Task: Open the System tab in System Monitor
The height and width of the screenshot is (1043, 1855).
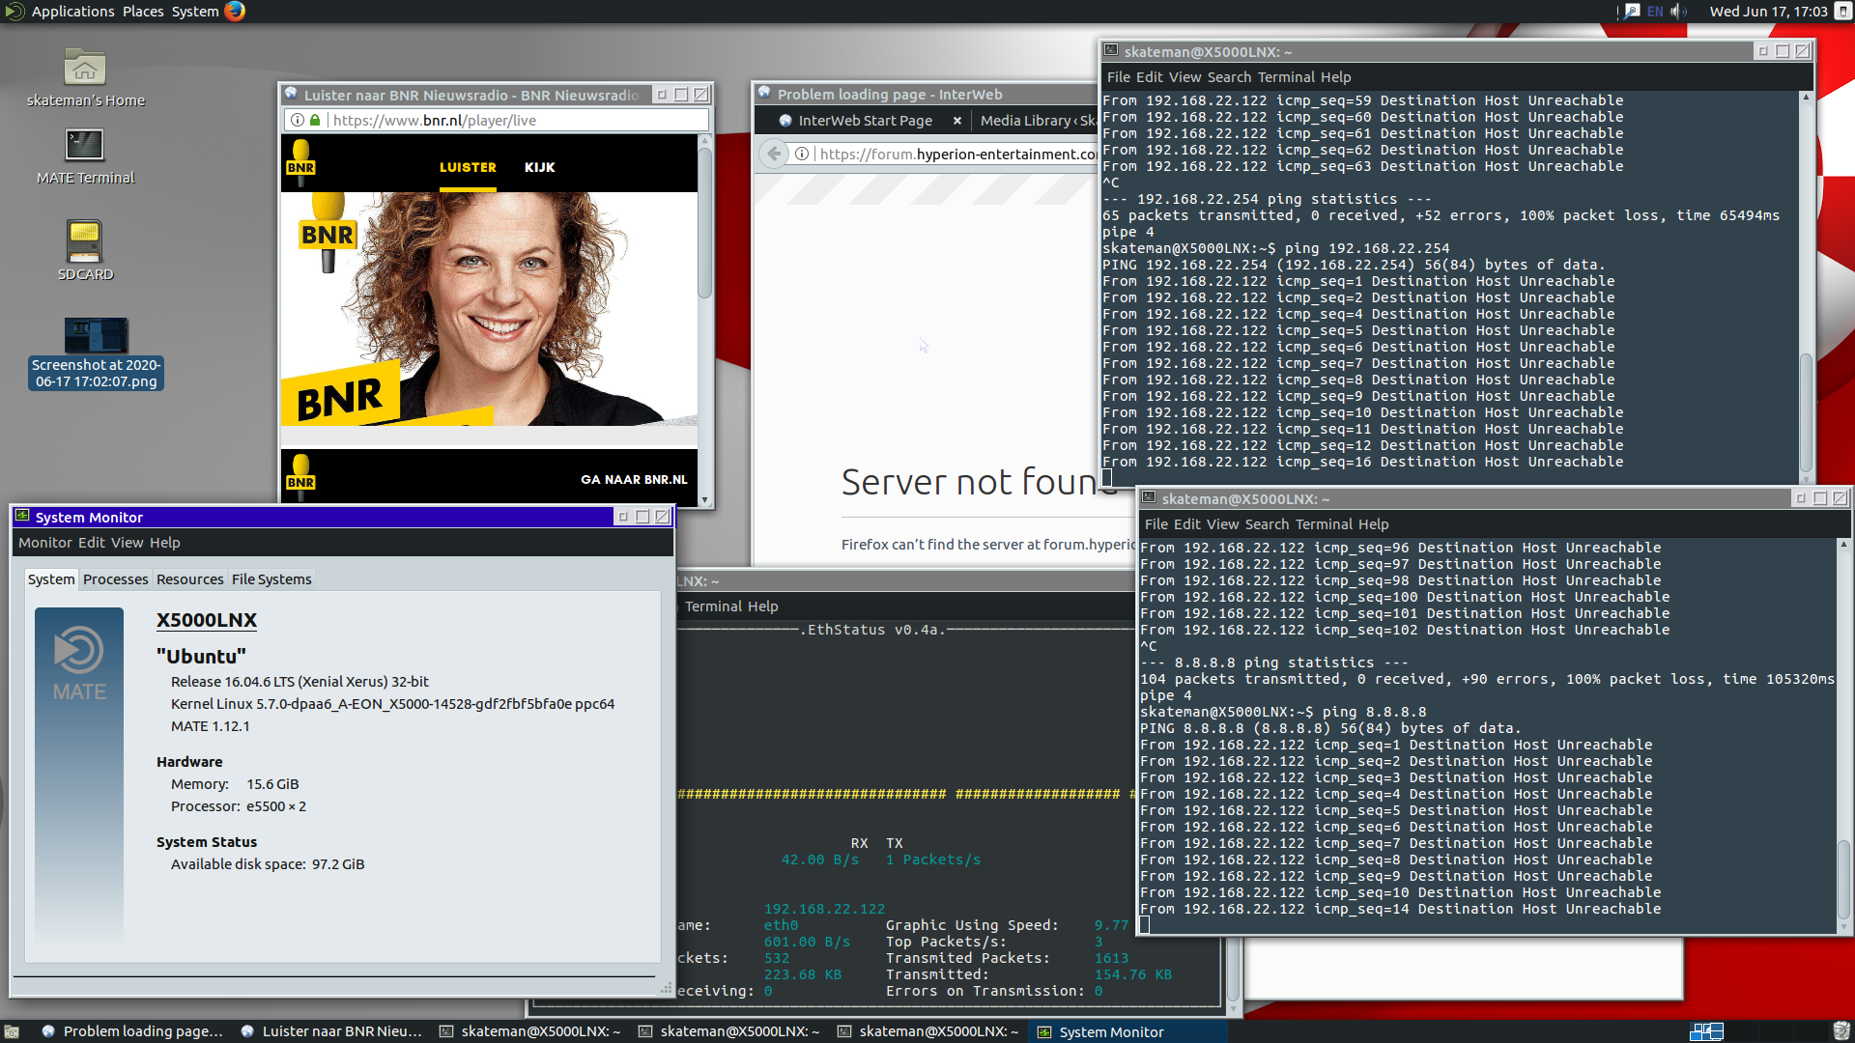Action: tap(51, 579)
